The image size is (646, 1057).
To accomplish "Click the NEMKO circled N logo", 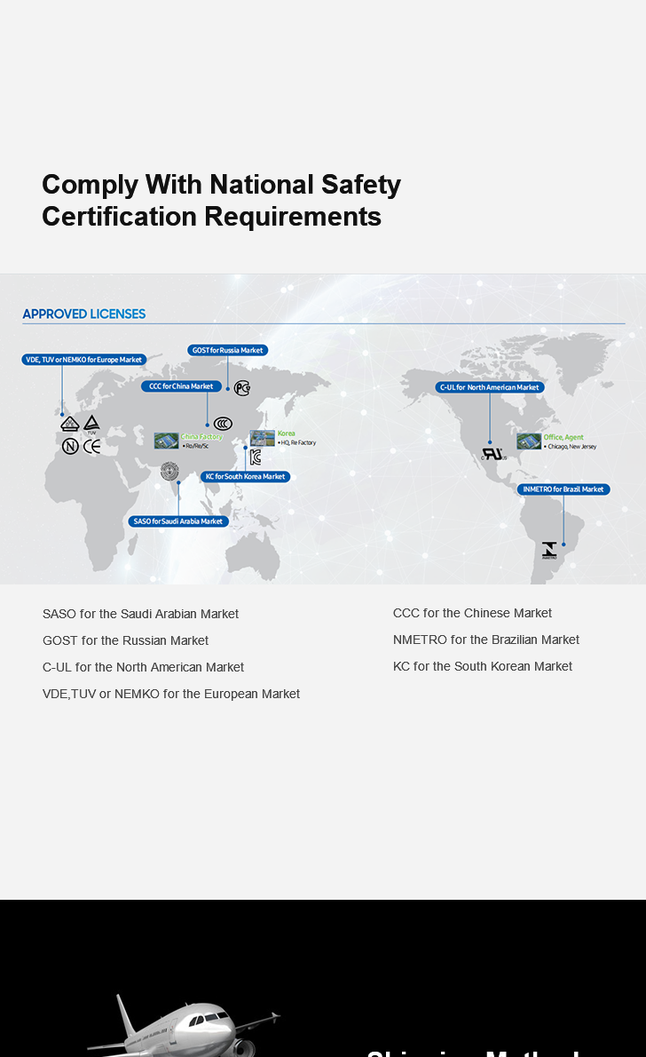I will click(70, 446).
